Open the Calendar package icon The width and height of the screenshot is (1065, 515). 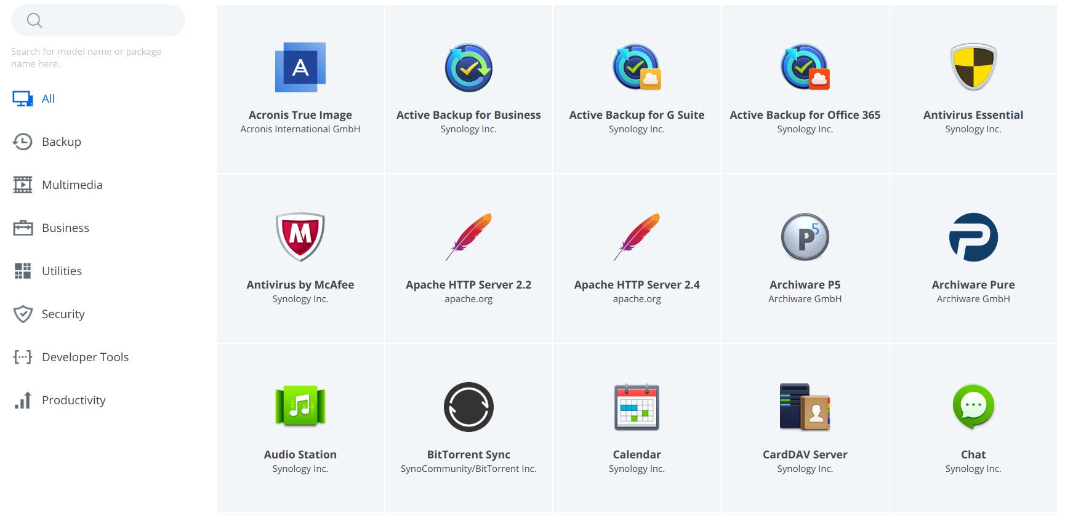pyautogui.click(x=637, y=407)
